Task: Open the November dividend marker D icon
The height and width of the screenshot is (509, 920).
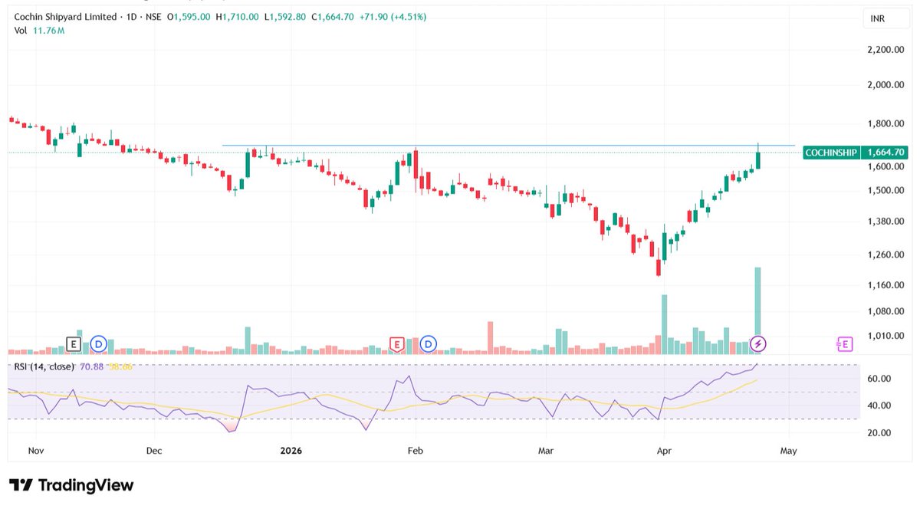Action: 98,344
